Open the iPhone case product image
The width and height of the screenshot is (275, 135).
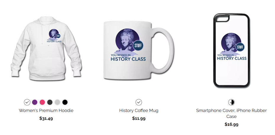(x=232, y=50)
